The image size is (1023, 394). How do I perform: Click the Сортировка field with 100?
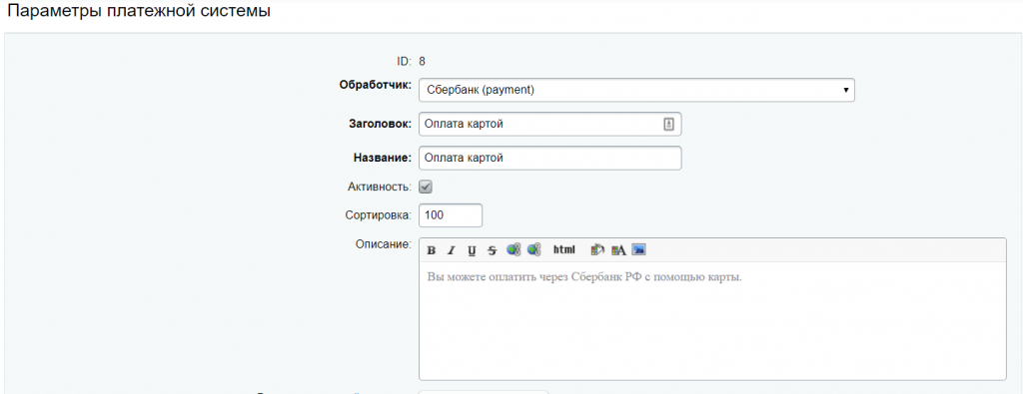tap(451, 214)
